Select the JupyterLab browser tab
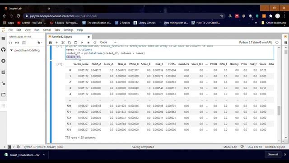The width and height of the screenshot is (289, 163). [27, 9]
